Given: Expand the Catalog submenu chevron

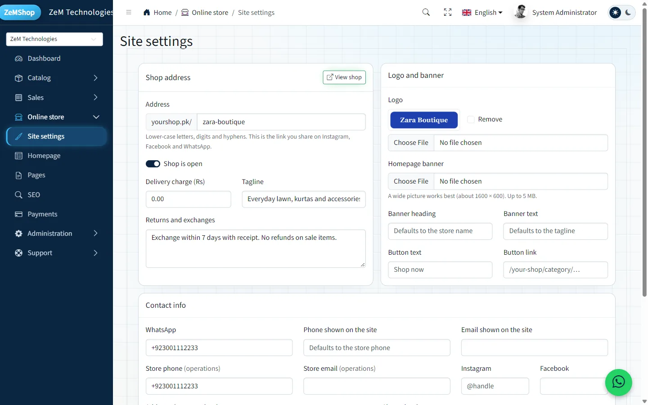Looking at the screenshot, I should (95, 78).
